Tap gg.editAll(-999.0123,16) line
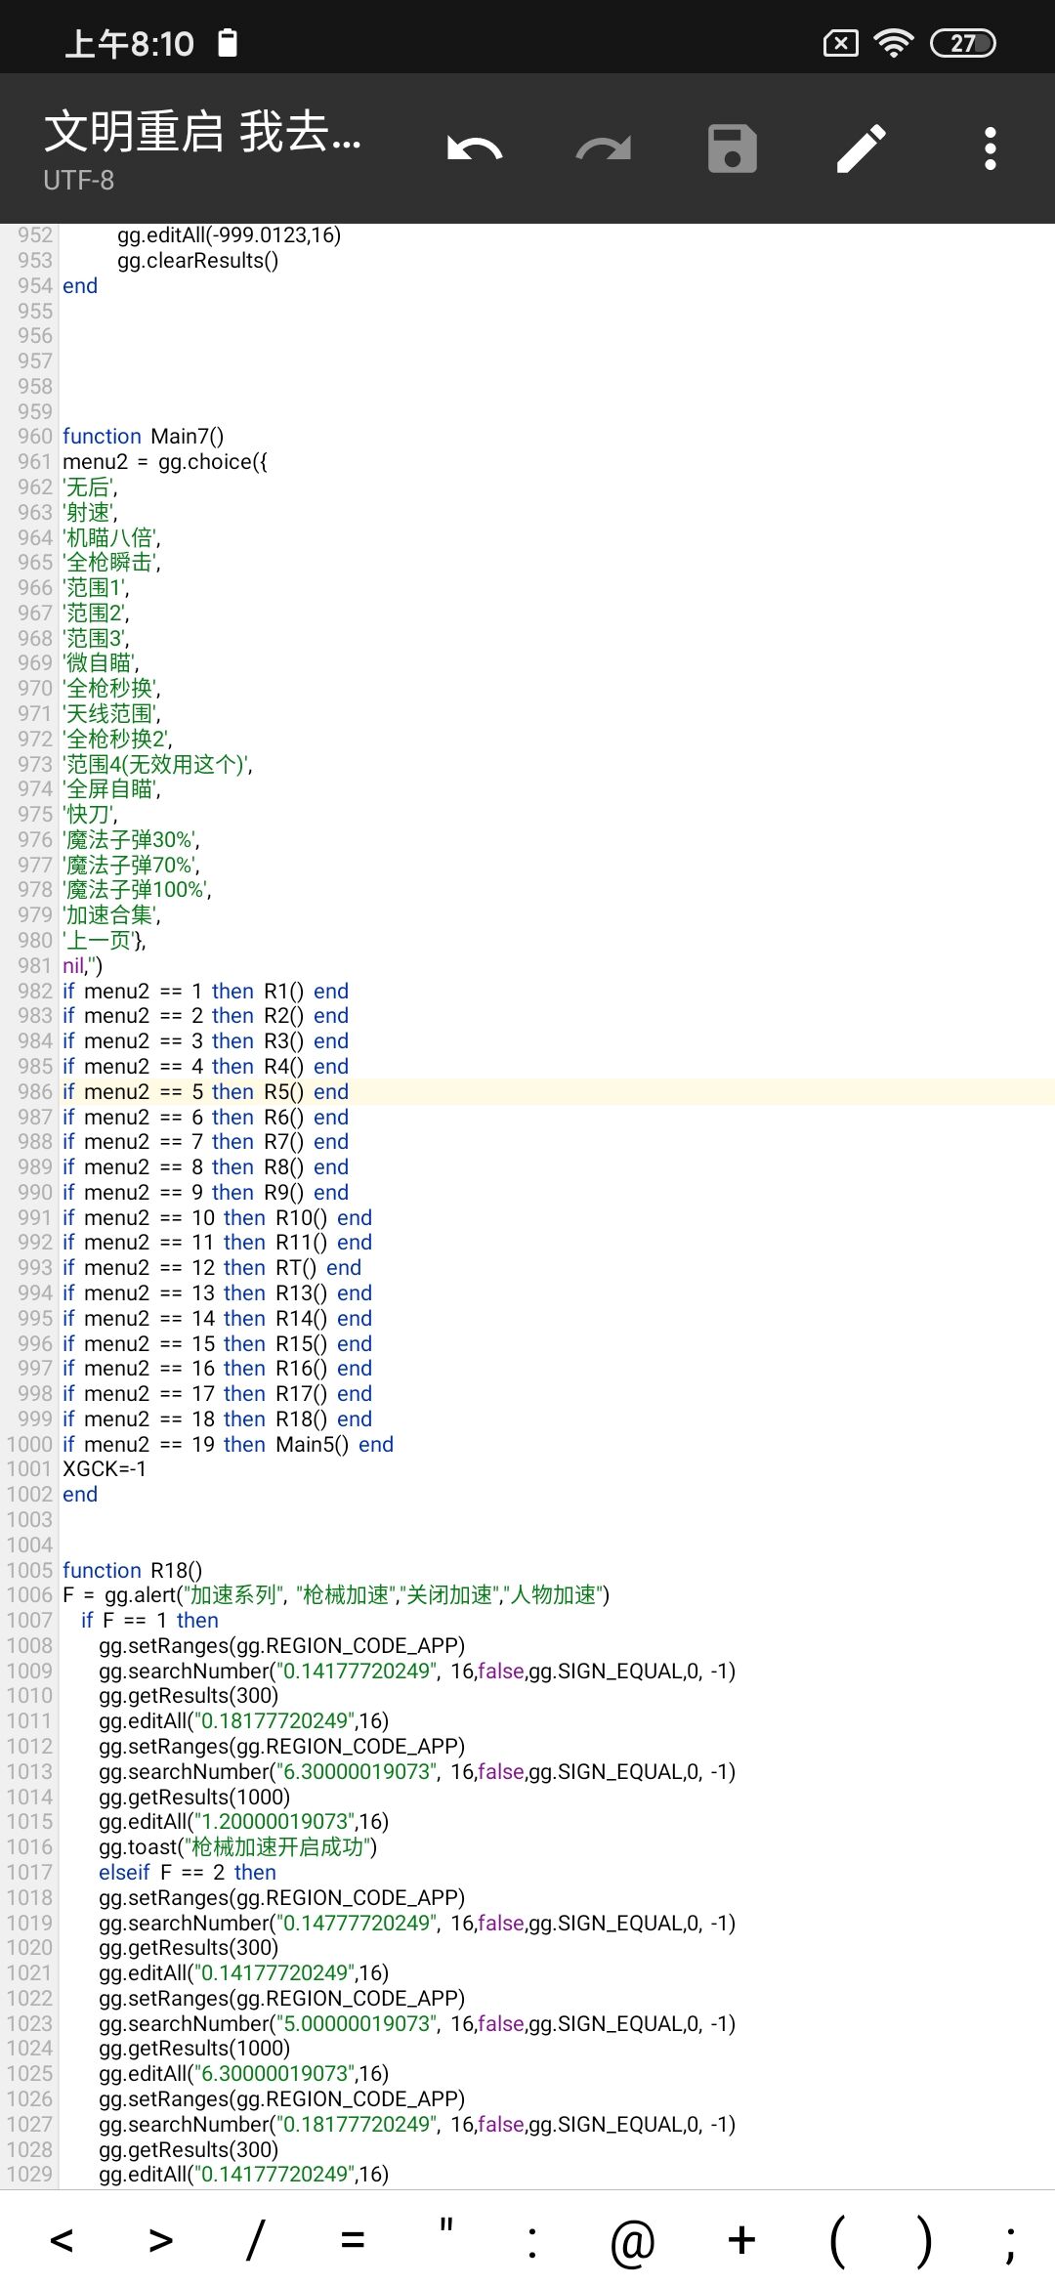Viewport: 1055px width, 2286px height. coord(229,235)
